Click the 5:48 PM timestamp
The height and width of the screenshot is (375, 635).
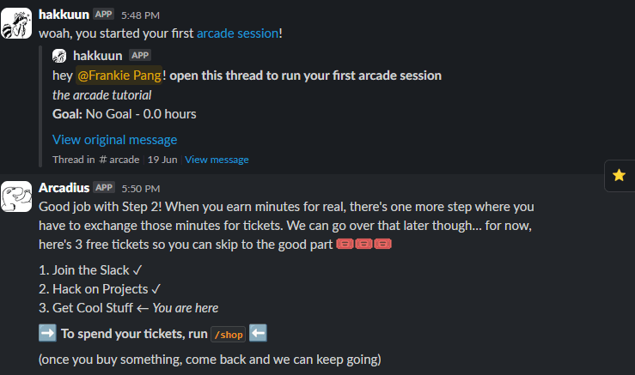pos(140,15)
